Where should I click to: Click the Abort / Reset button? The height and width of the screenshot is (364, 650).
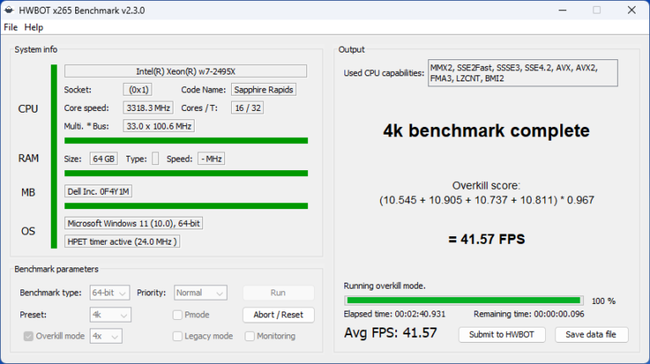(278, 315)
